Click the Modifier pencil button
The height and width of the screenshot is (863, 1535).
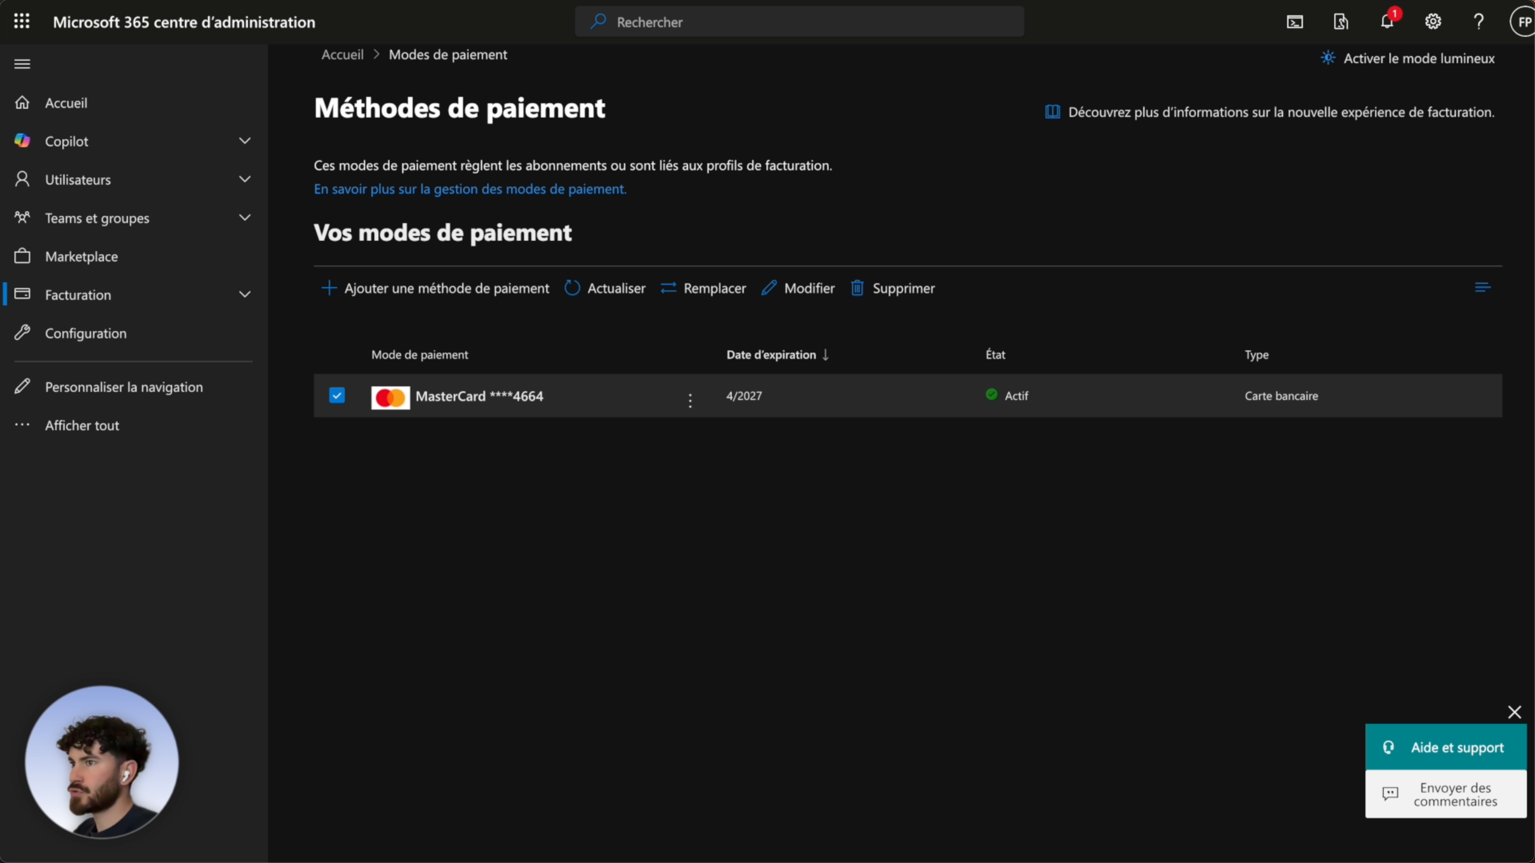tap(798, 288)
